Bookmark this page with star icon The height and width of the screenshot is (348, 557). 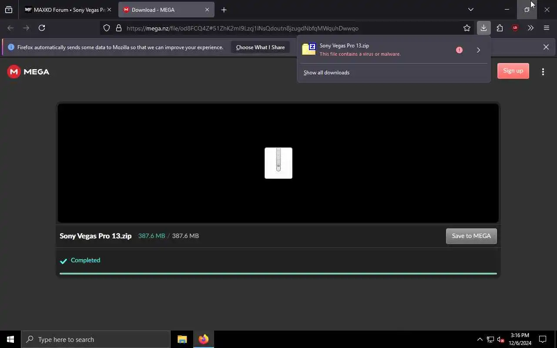467,28
